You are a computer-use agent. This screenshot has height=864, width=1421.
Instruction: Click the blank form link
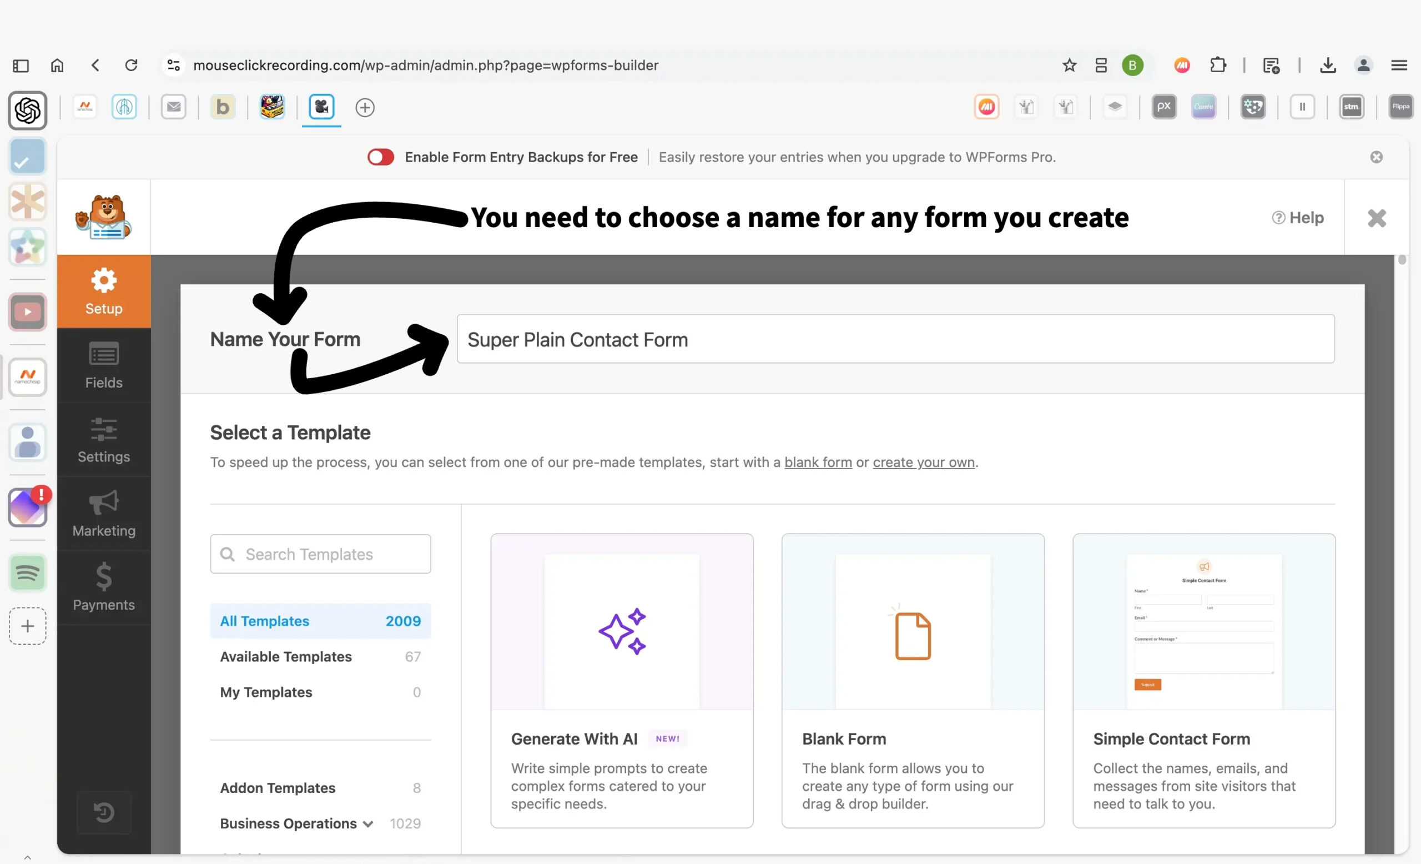(x=818, y=462)
